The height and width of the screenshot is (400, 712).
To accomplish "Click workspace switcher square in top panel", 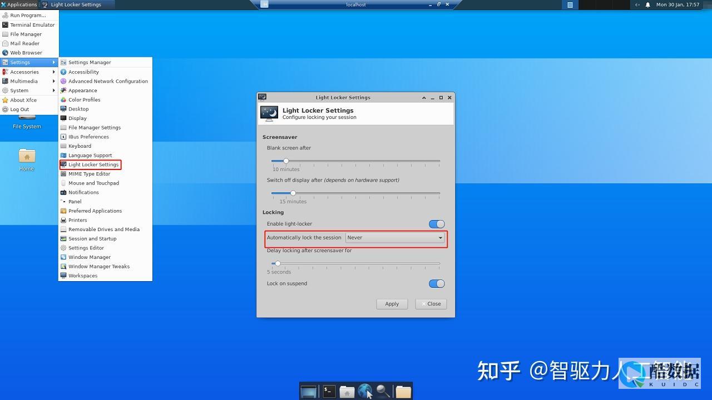I will (x=570, y=4).
